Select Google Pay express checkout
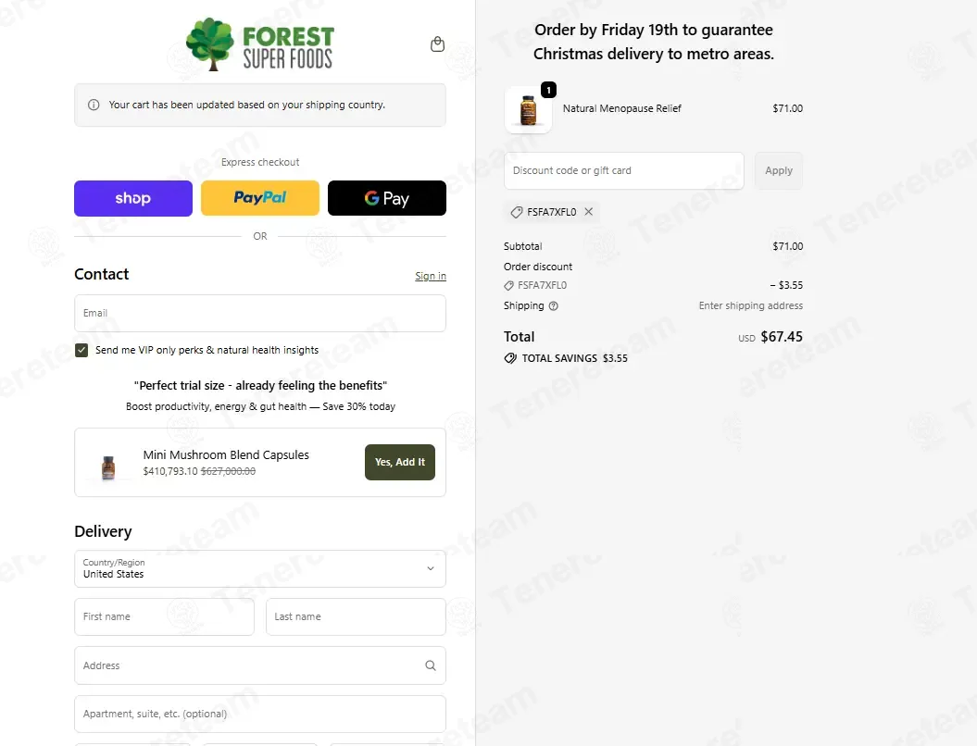Image resolution: width=977 pixels, height=746 pixels. (x=387, y=198)
